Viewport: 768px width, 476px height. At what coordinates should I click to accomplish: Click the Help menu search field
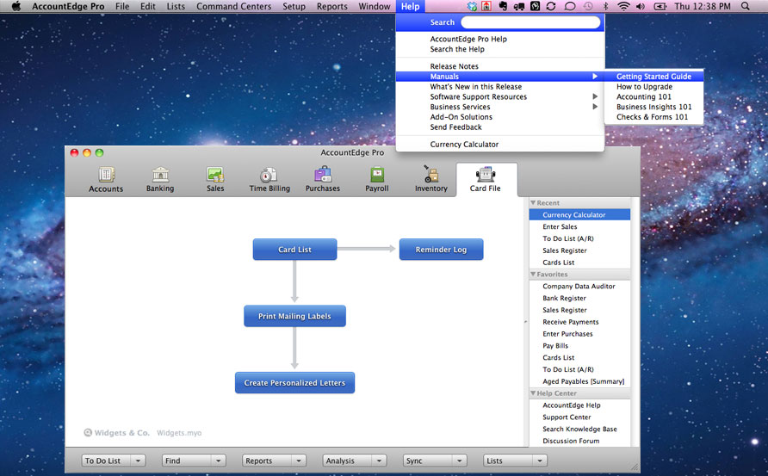(x=530, y=22)
